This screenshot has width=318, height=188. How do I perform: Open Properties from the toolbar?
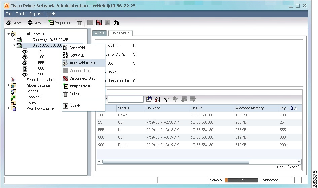click(60, 23)
